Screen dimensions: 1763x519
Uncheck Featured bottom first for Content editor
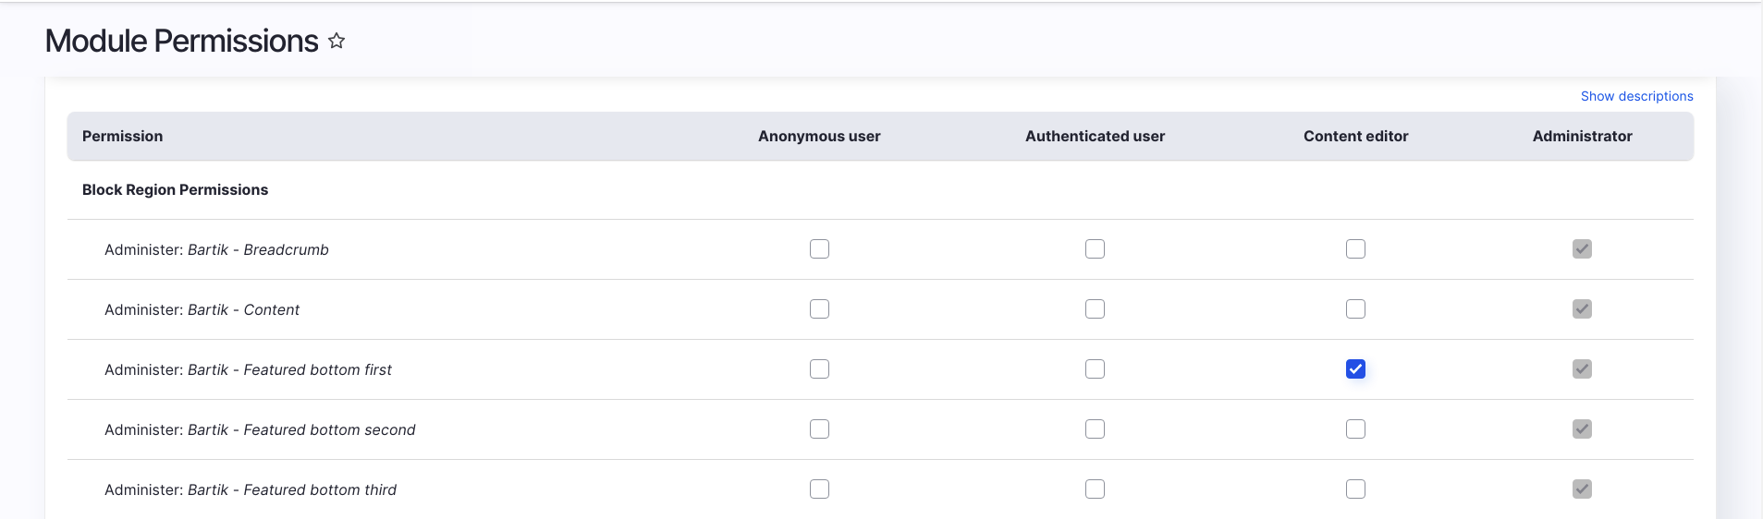[x=1355, y=369]
